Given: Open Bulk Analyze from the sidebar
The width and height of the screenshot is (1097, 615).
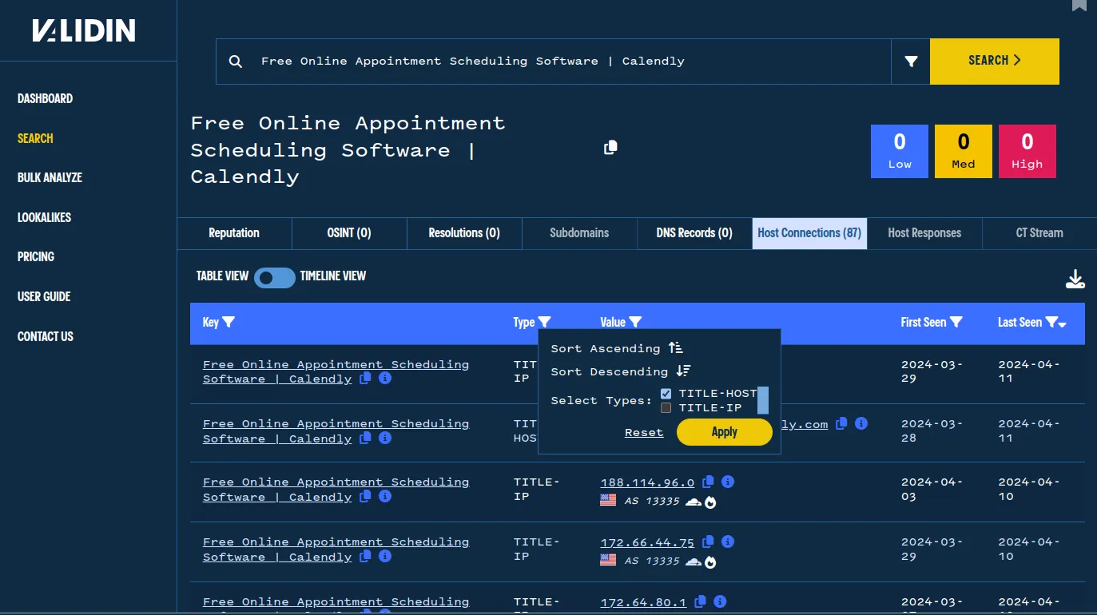Looking at the screenshot, I should tap(50, 177).
